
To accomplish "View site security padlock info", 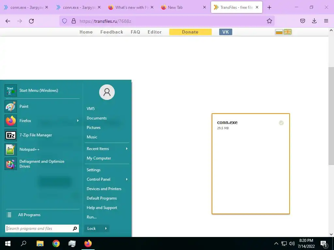I will (74, 21).
